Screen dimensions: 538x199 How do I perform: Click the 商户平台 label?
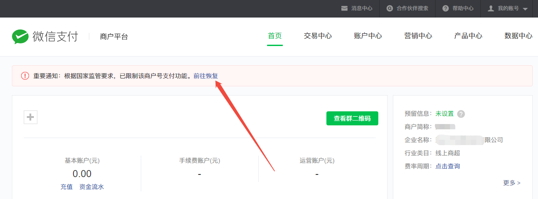(114, 37)
